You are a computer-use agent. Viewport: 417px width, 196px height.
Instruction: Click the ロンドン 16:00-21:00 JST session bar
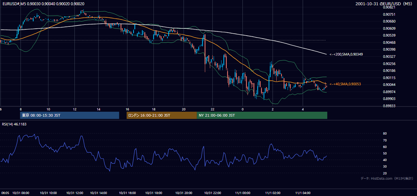pyautogui.click(x=162, y=115)
